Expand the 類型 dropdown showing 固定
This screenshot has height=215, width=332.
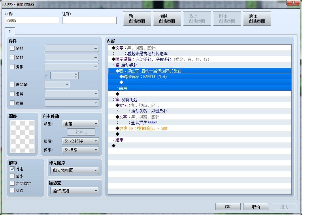click(x=80, y=124)
